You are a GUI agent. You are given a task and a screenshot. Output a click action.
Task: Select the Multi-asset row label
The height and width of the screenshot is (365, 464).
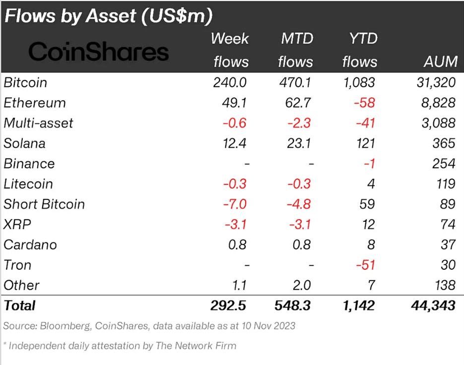39,123
